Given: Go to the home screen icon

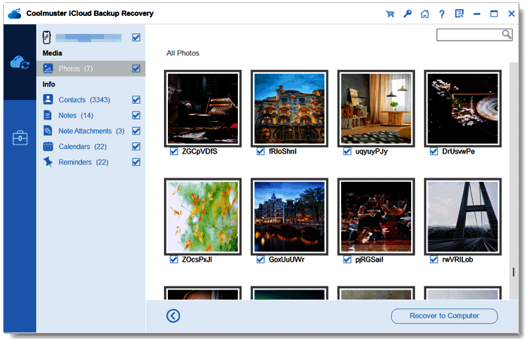Looking at the screenshot, I should (425, 14).
